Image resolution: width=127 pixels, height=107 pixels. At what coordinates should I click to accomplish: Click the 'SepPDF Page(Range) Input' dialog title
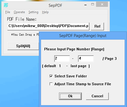click(83, 36)
